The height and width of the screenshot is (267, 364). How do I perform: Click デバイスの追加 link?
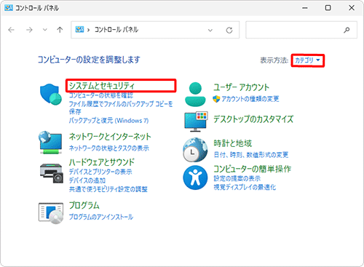[87, 180]
